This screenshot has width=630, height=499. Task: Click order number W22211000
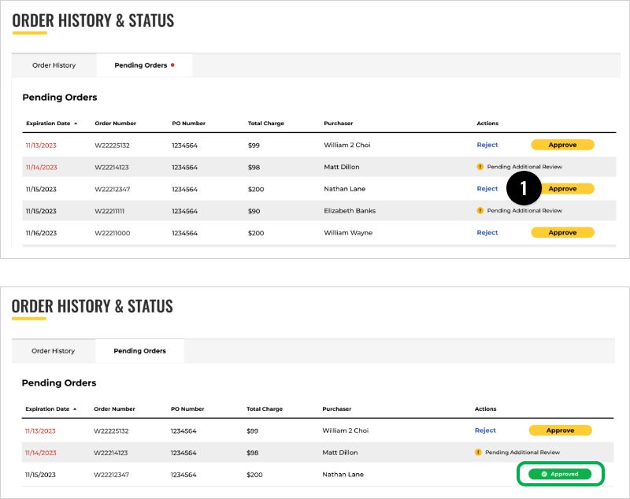(x=112, y=233)
